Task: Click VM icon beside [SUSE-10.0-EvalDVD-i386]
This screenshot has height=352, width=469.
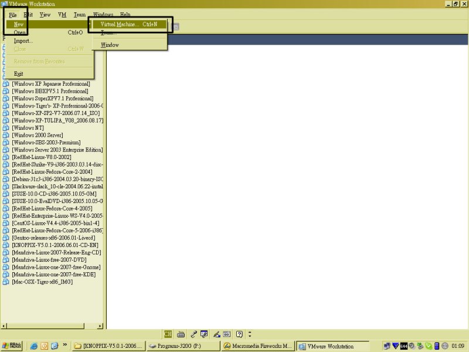Action: tap(6, 201)
